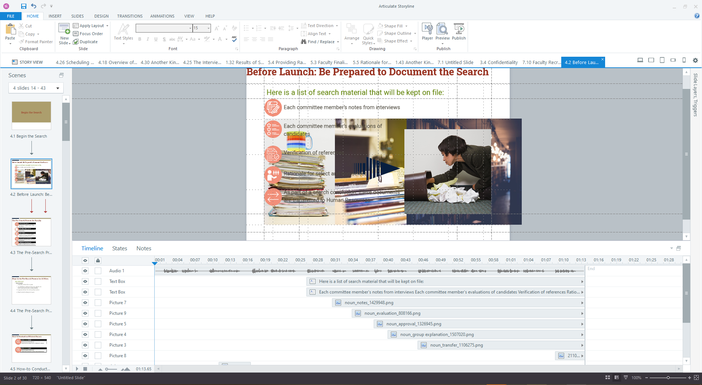Duplicate the current slide
Viewport: 702px width, 385px height.
pyautogui.click(x=85, y=42)
